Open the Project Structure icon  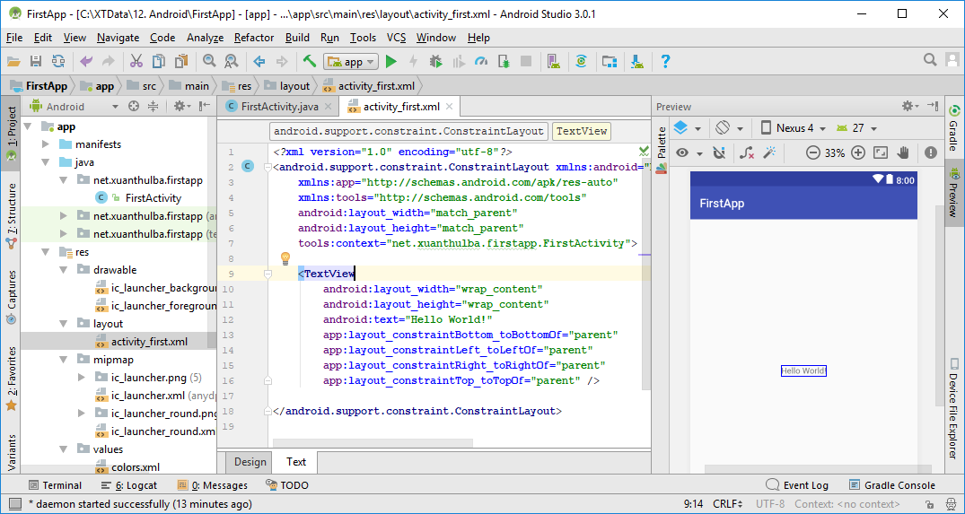click(610, 62)
